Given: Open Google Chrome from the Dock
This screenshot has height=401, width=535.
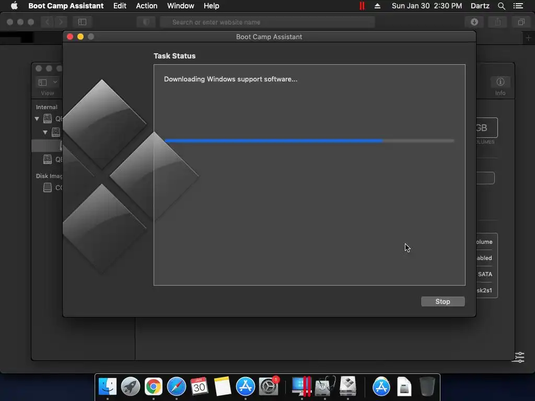Looking at the screenshot, I should tap(154, 386).
